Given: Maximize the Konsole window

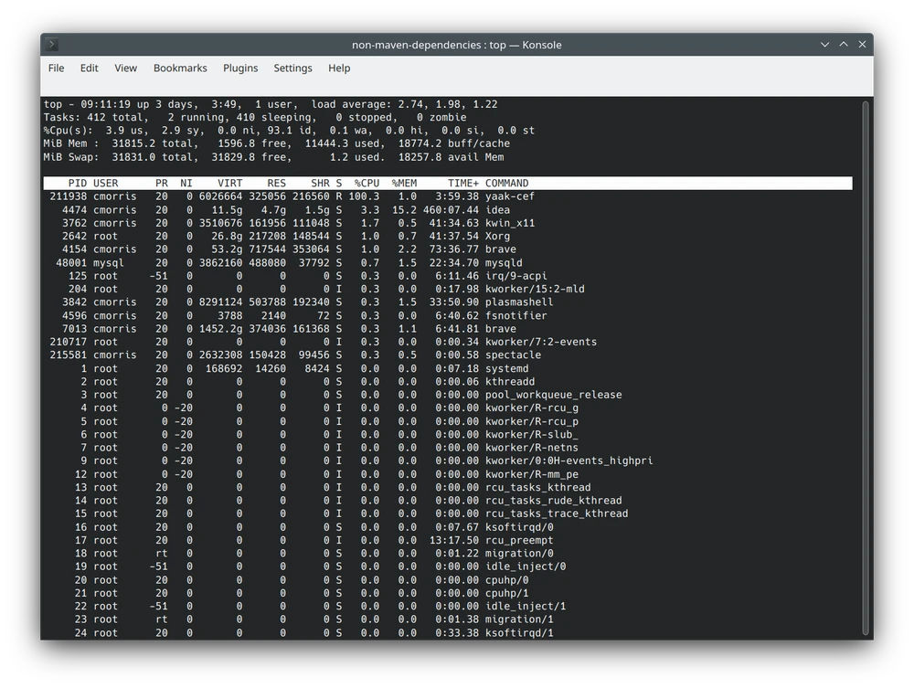Looking at the screenshot, I should coord(844,44).
